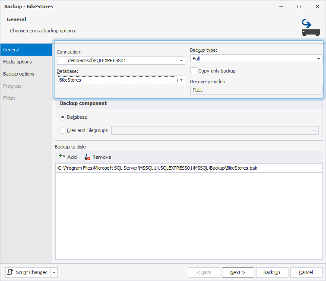Open the Backup type dropdown
The height and width of the screenshot is (281, 326).
click(x=318, y=59)
